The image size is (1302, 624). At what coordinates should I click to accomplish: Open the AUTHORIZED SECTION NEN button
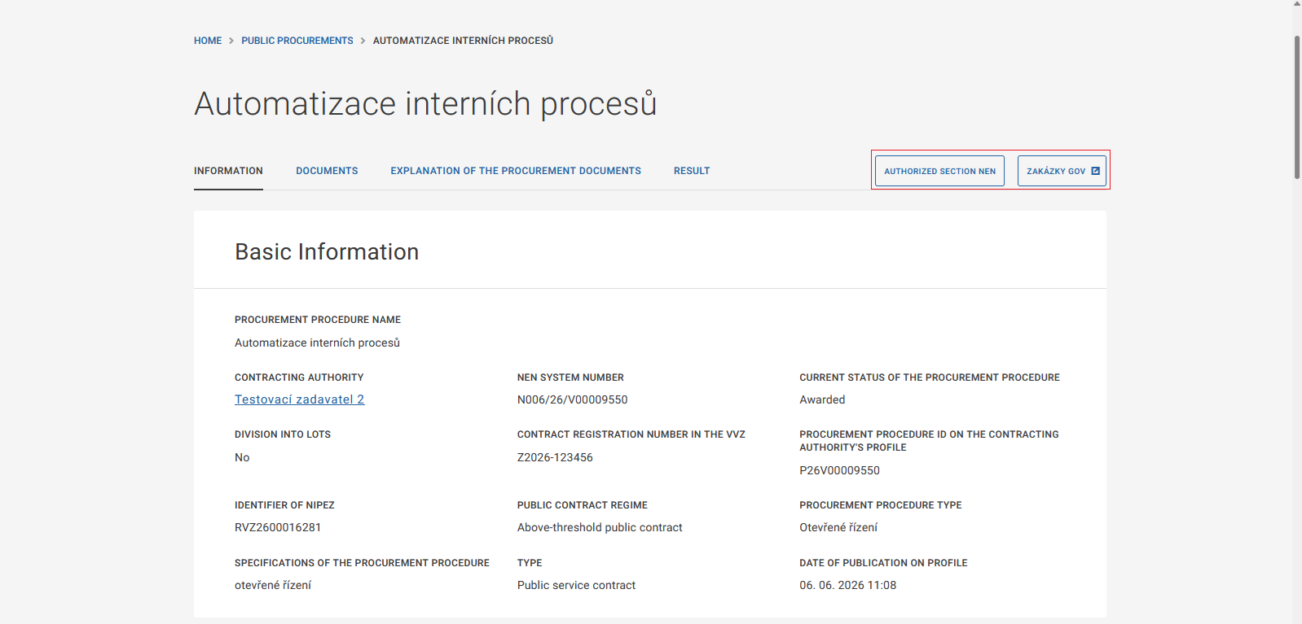click(939, 171)
